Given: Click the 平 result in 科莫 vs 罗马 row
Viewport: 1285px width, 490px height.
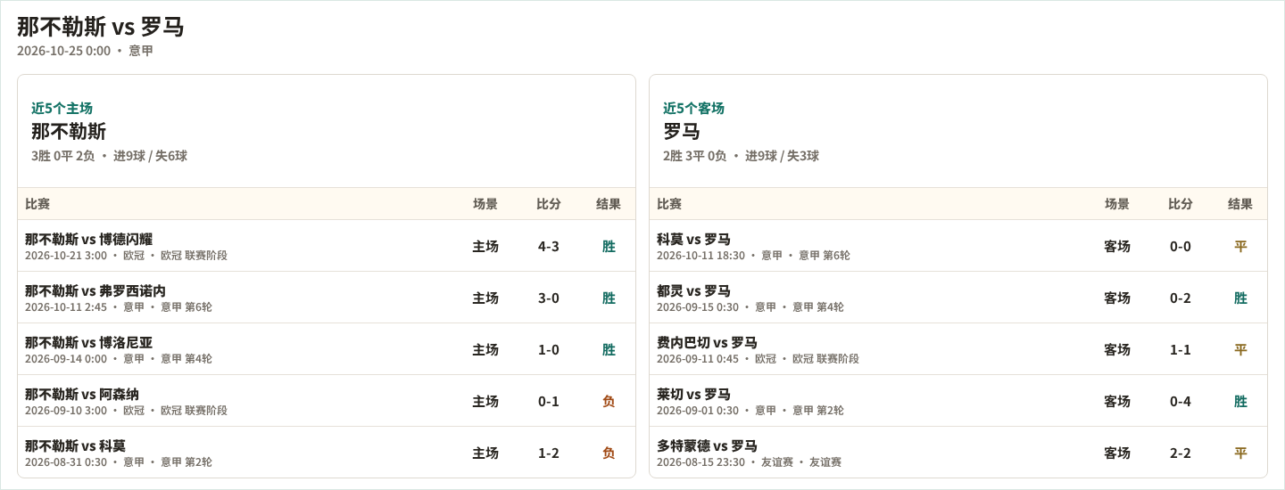Looking at the screenshot, I should point(1240,247).
